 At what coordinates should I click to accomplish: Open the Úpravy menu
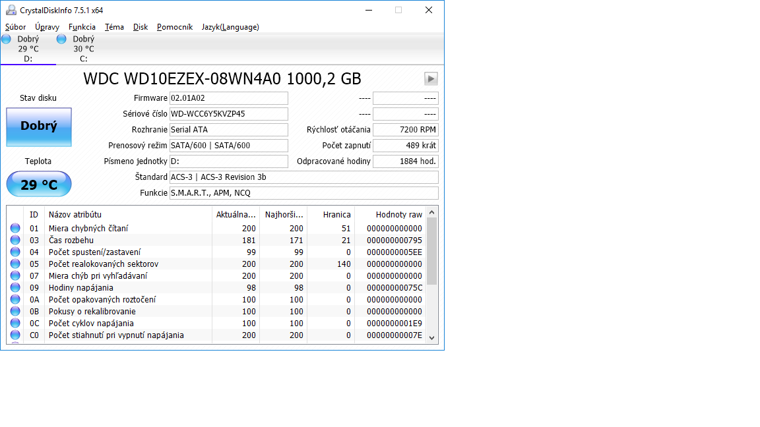(47, 27)
